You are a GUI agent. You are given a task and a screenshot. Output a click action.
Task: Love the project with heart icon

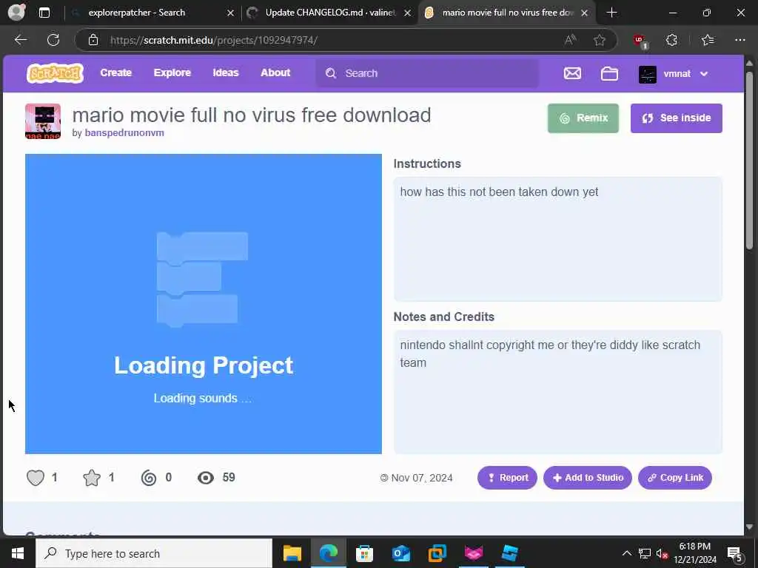pyautogui.click(x=36, y=478)
